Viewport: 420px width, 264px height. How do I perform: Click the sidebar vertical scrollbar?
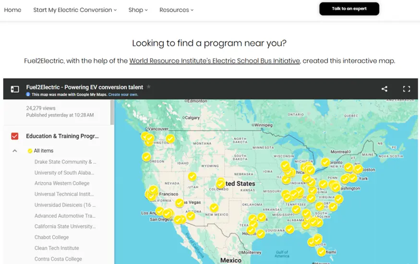[112, 112]
